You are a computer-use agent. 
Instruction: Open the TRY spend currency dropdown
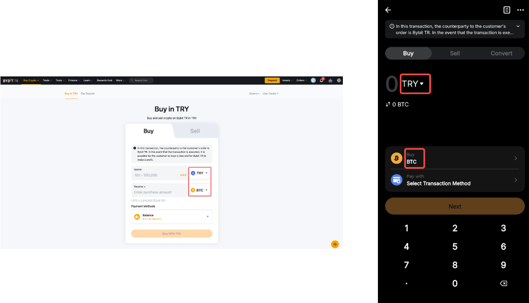pos(200,173)
